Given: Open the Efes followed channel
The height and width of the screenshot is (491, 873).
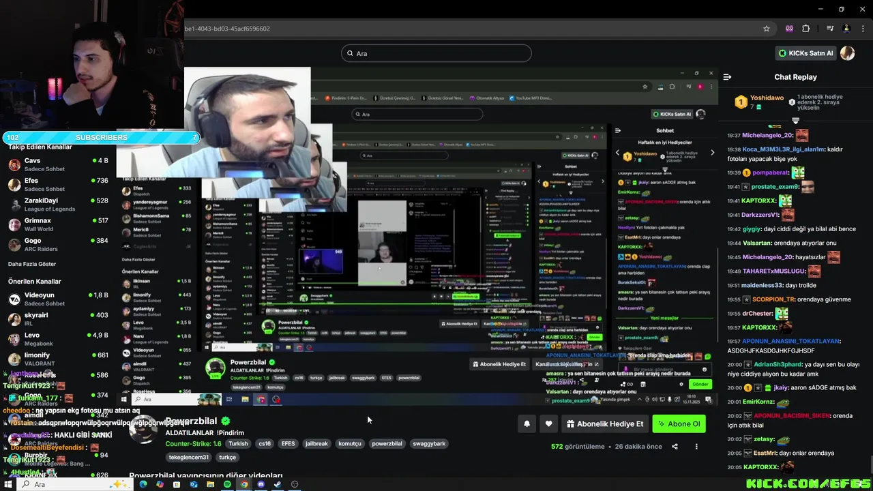Looking at the screenshot, I should click(58, 184).
